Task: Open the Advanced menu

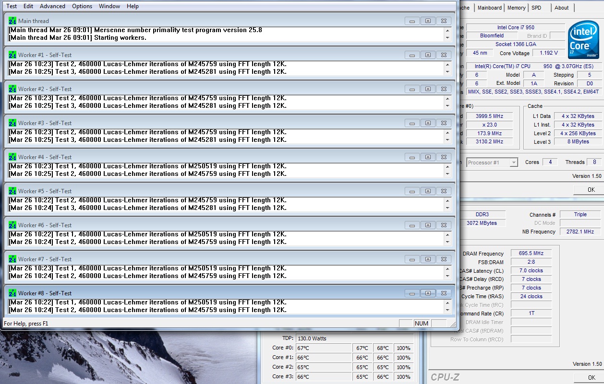Action: point(52,6)
